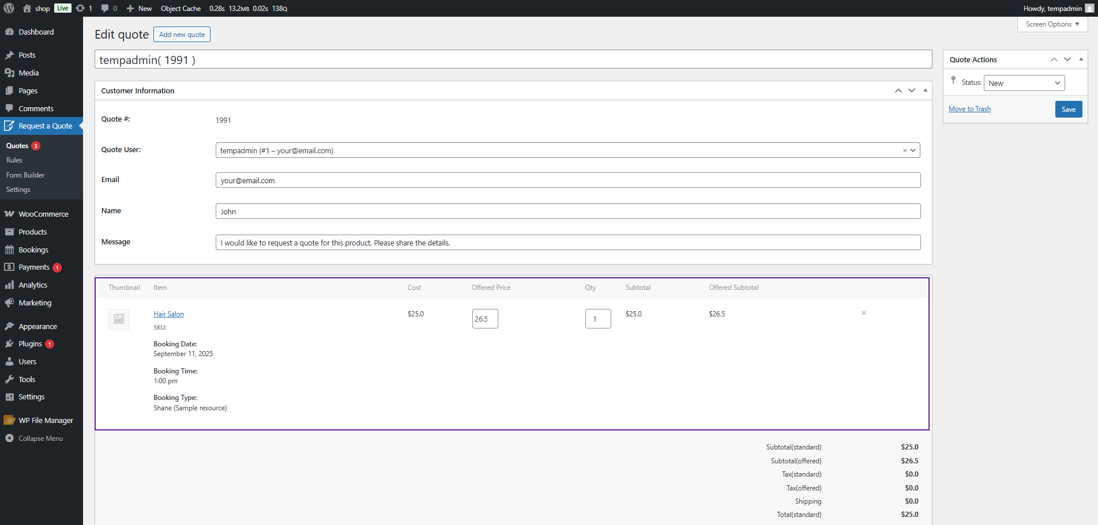The height and width of the screenshot is (525, 1098).
Task: Move Quote Actions box down
Action: (x=1067, y=59)
